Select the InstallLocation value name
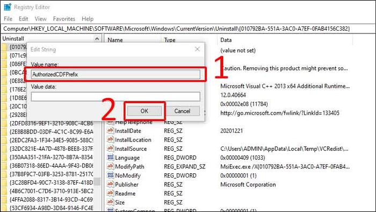Screen dimensions: 376x212 133,140
